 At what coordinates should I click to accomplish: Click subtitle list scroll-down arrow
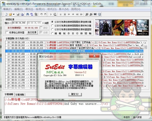pyautogui.click(x=145, y=86)
